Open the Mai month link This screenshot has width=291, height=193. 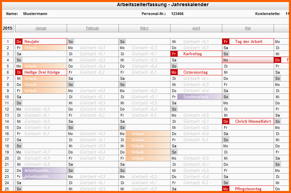pos(248,28)
